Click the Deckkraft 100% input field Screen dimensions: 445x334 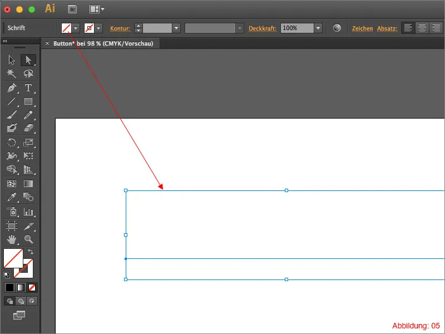[297, 28]
